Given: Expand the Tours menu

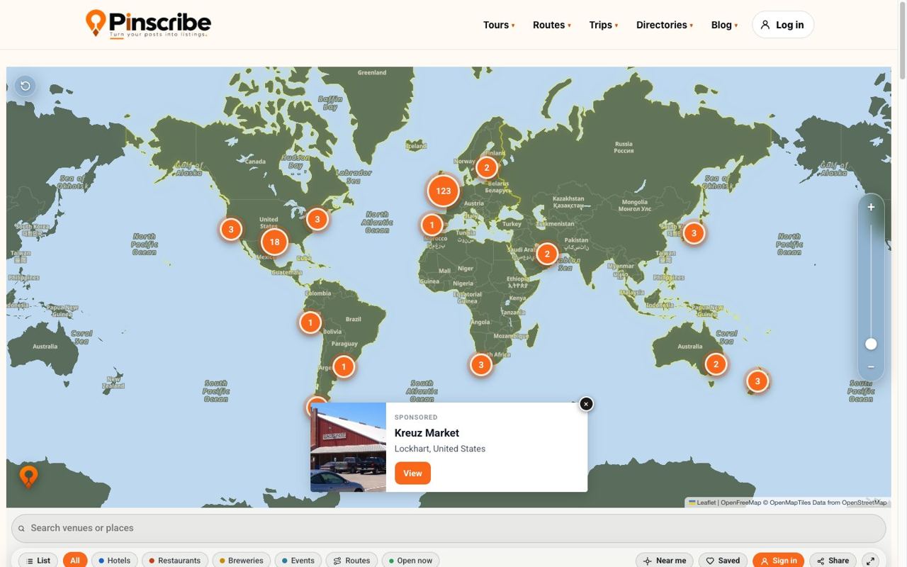Looking at the screenshot, I should point(499,25).
